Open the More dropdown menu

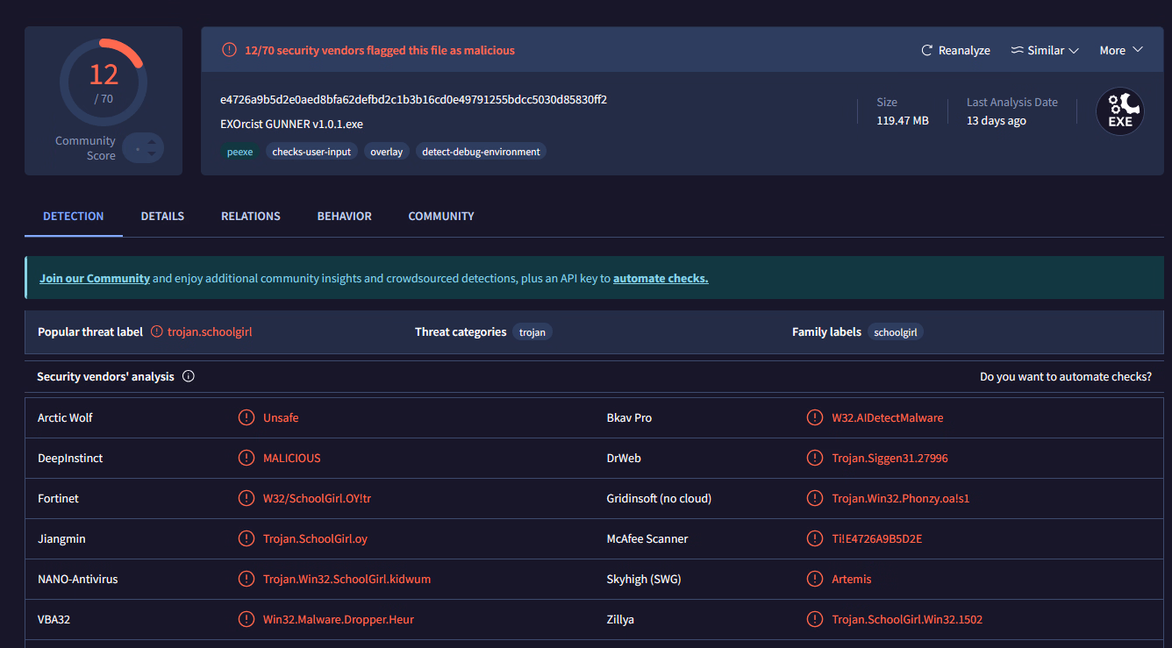(1121, 51)
